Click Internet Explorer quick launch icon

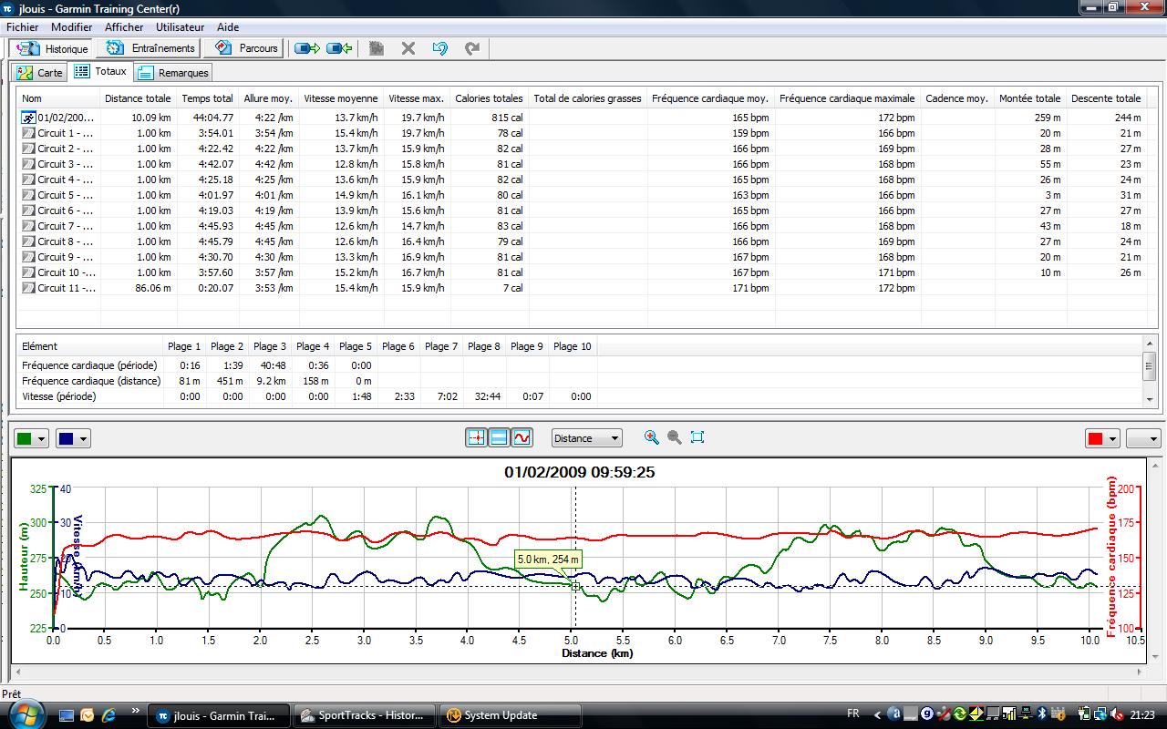108,715
